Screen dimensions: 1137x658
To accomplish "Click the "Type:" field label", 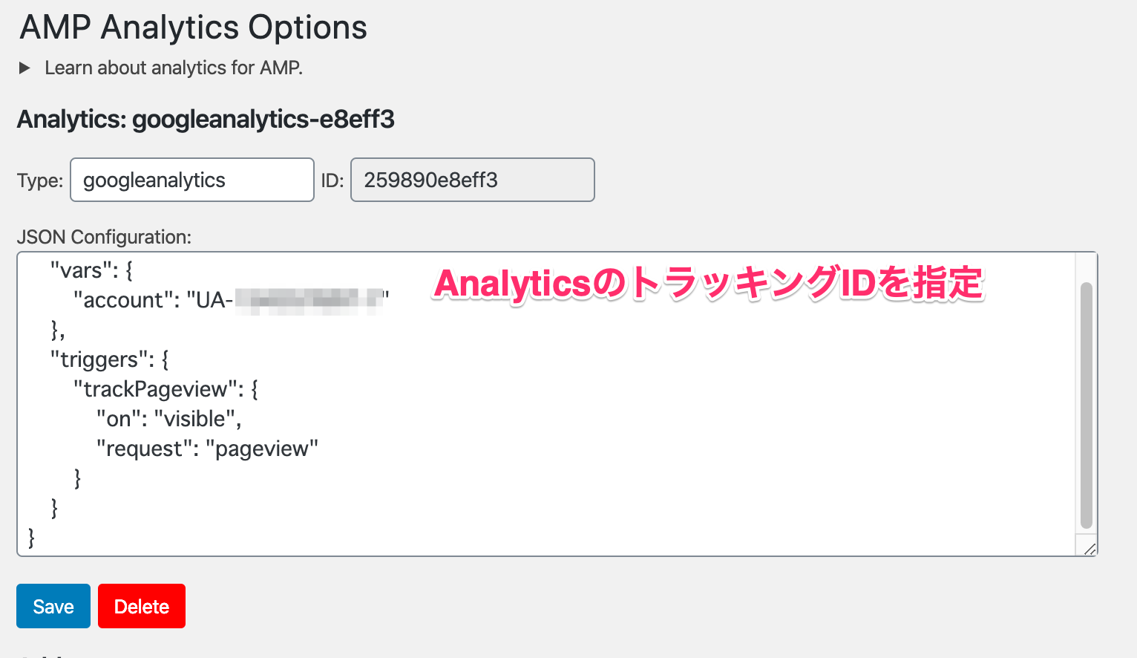I will tap(40, 180).
